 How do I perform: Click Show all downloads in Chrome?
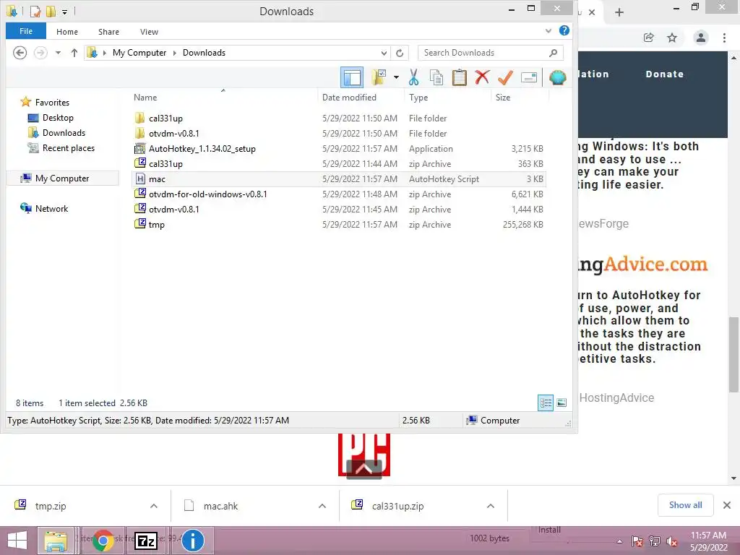point(685,505)
